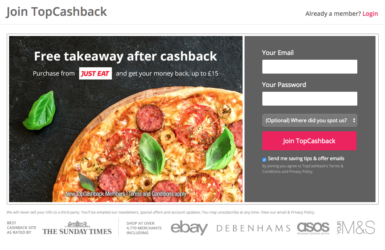Screen dimensions: 385x250
Task: Open the Terms & Conditions and Privacy Policy text
Action: coord(303,169)
